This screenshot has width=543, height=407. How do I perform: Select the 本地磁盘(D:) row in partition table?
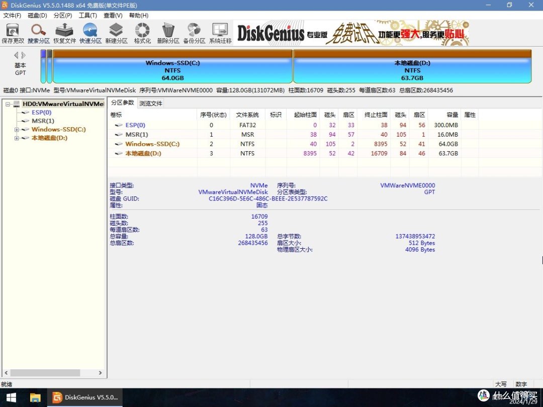293,153
